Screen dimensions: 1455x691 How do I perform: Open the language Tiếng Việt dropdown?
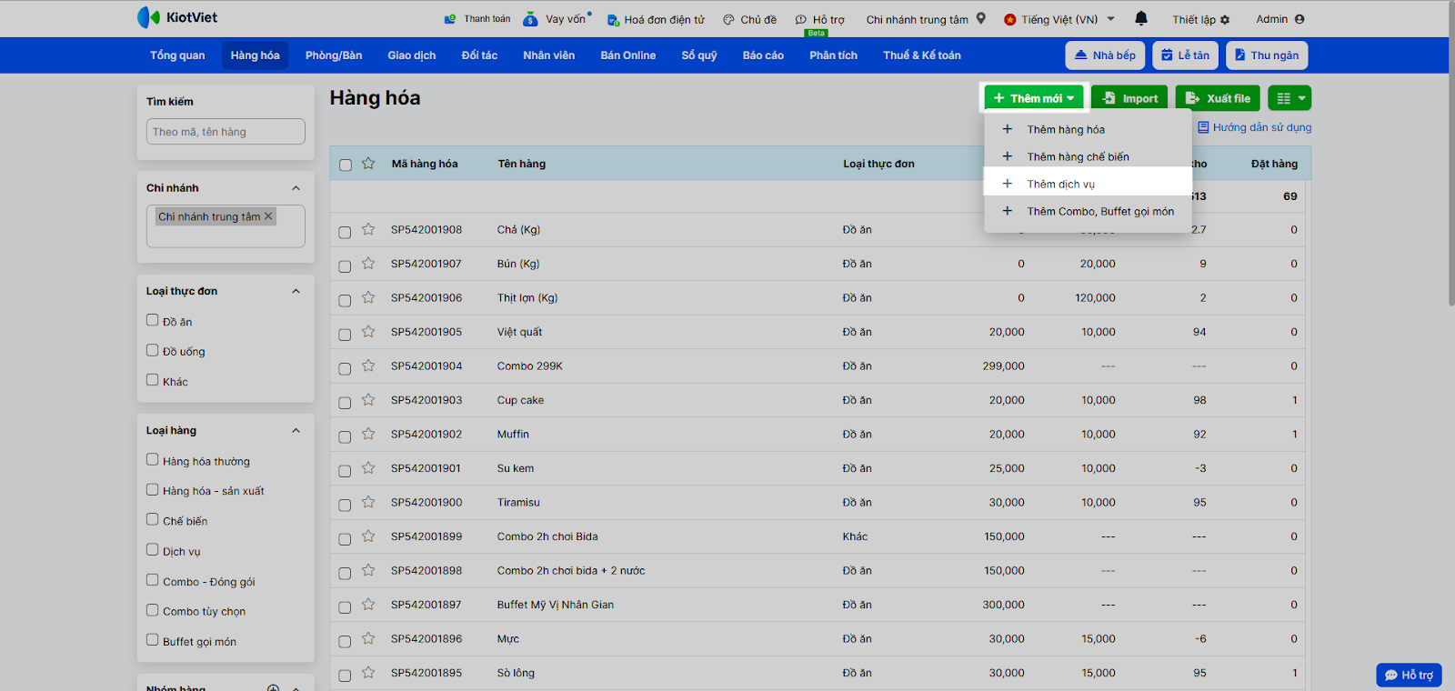point(1059,19)
